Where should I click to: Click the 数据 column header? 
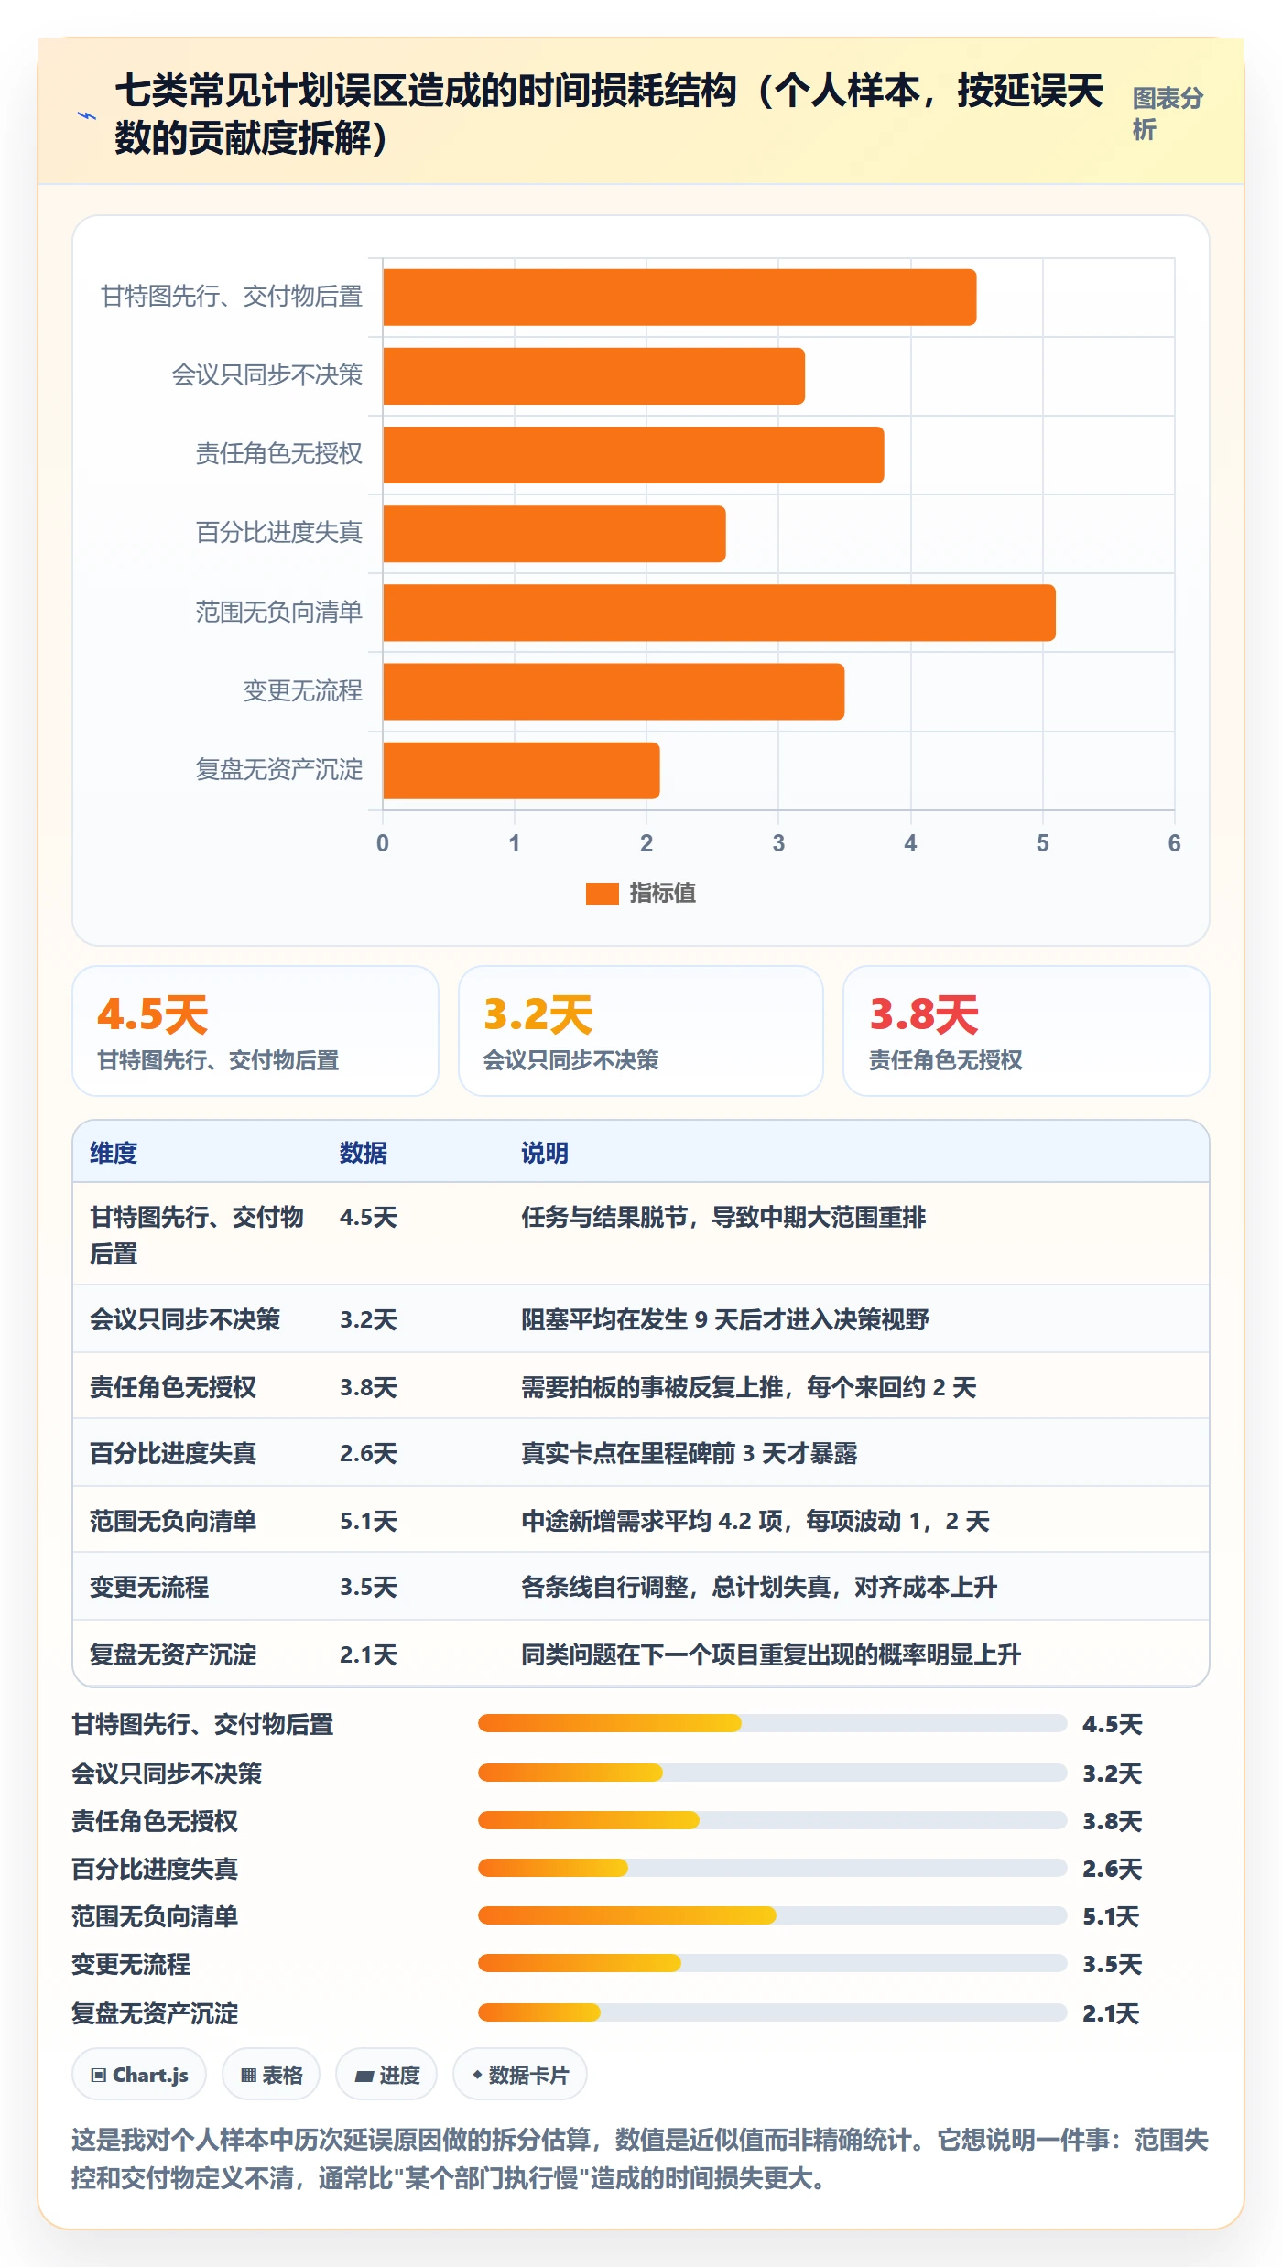[364, 1153]
